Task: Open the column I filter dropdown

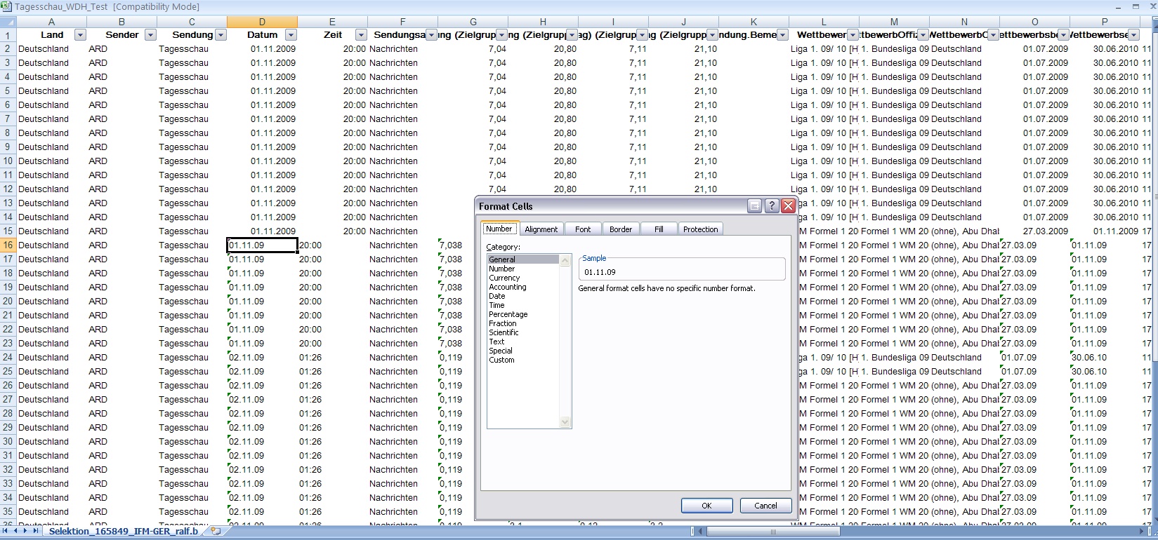Action: (x=642, y=34)
